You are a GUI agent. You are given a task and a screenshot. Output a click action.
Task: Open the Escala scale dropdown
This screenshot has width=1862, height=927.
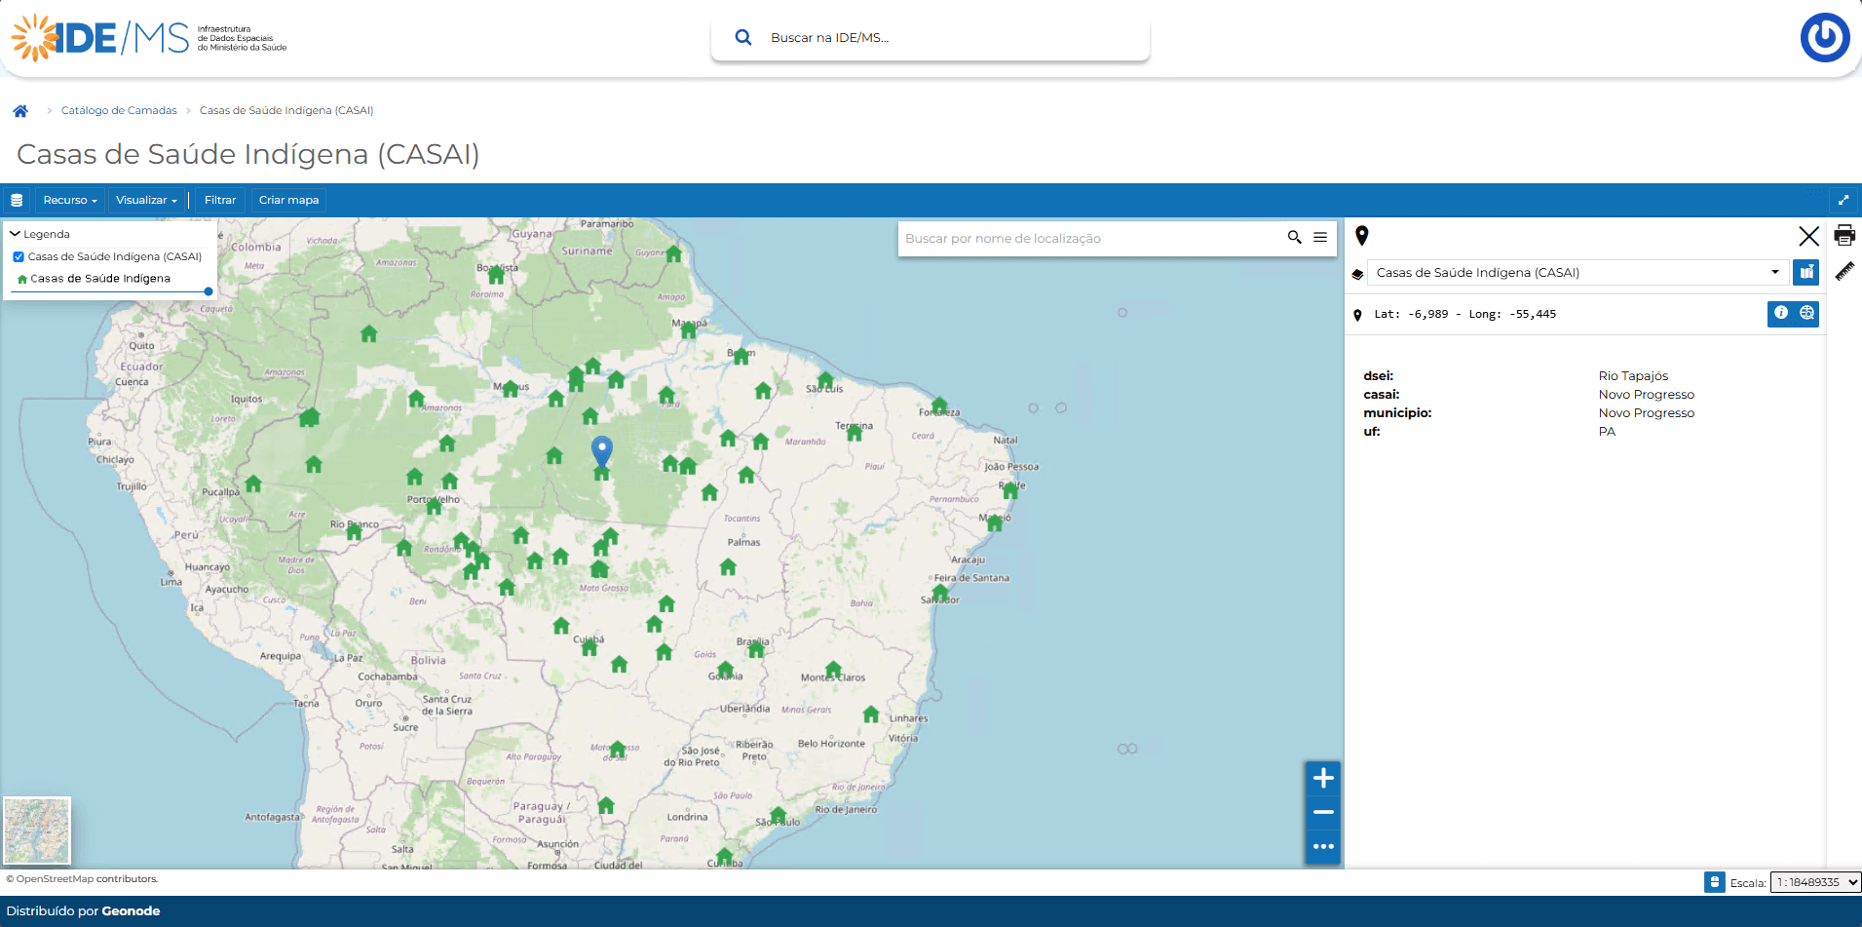pyautogui.click(x=1815, y=882)
